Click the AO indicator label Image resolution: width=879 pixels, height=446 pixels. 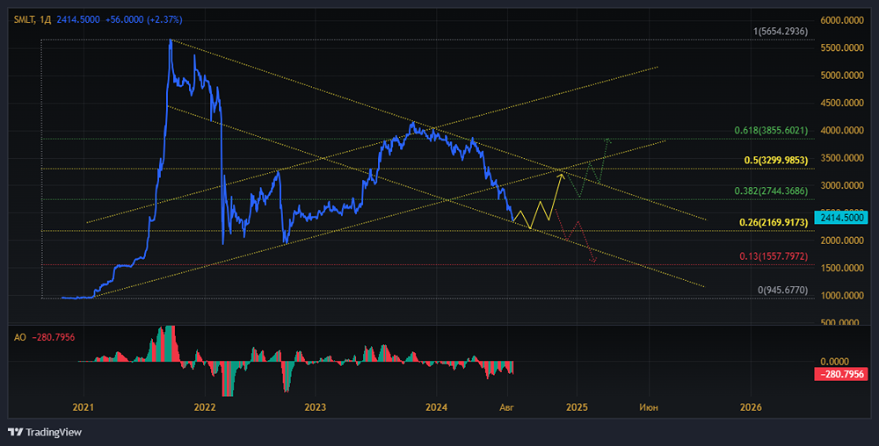point(19,337)
